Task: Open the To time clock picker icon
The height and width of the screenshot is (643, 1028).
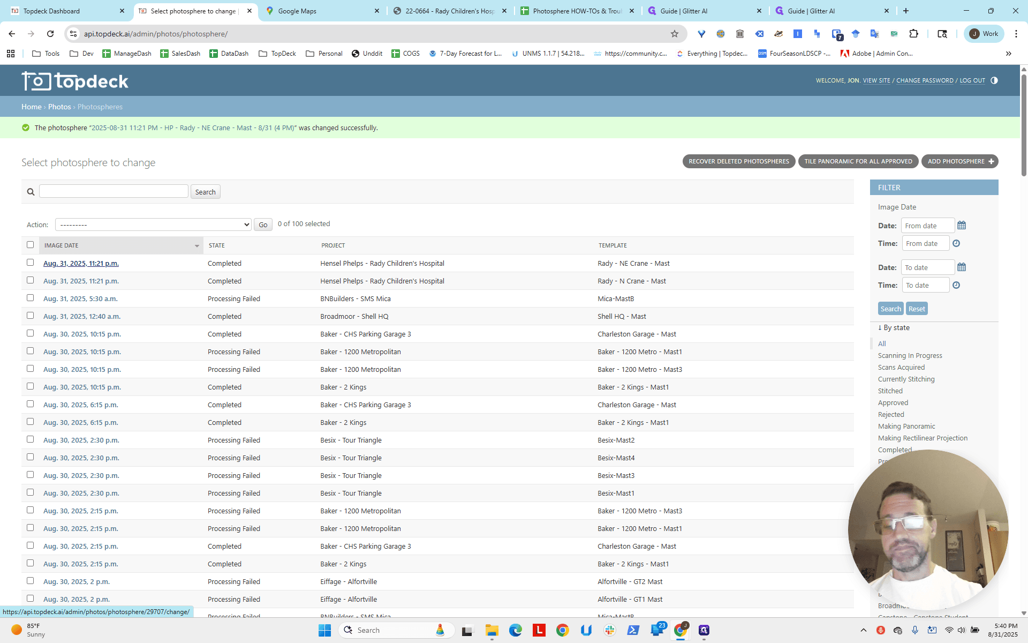Action: (956, 285)
